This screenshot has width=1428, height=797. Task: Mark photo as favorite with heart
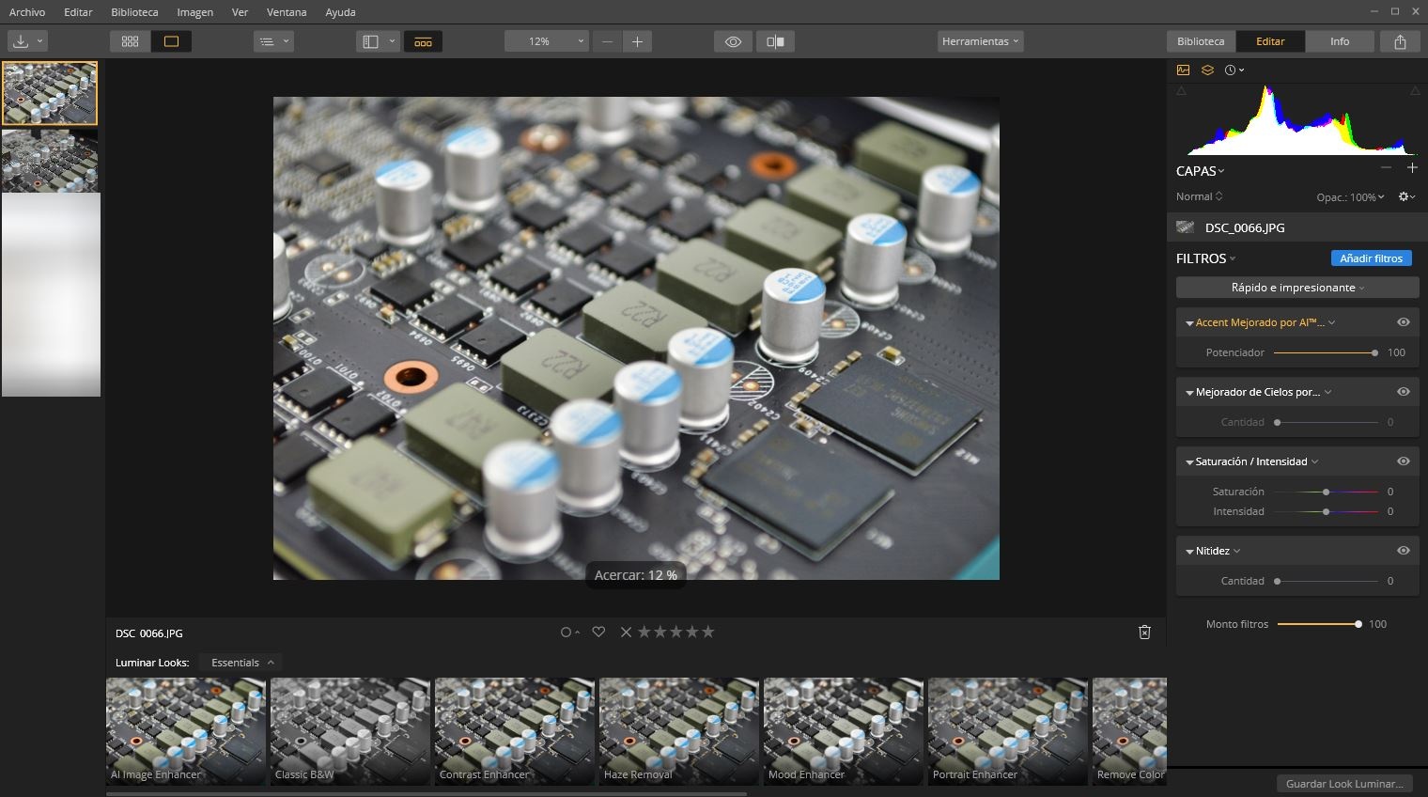[x=598, y=633]
